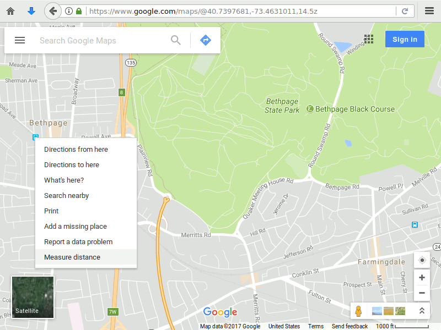Click the Bethpage State Park label

click(x=282, y=106)
